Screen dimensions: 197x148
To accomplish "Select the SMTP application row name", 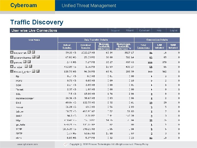I will point(19,133).
